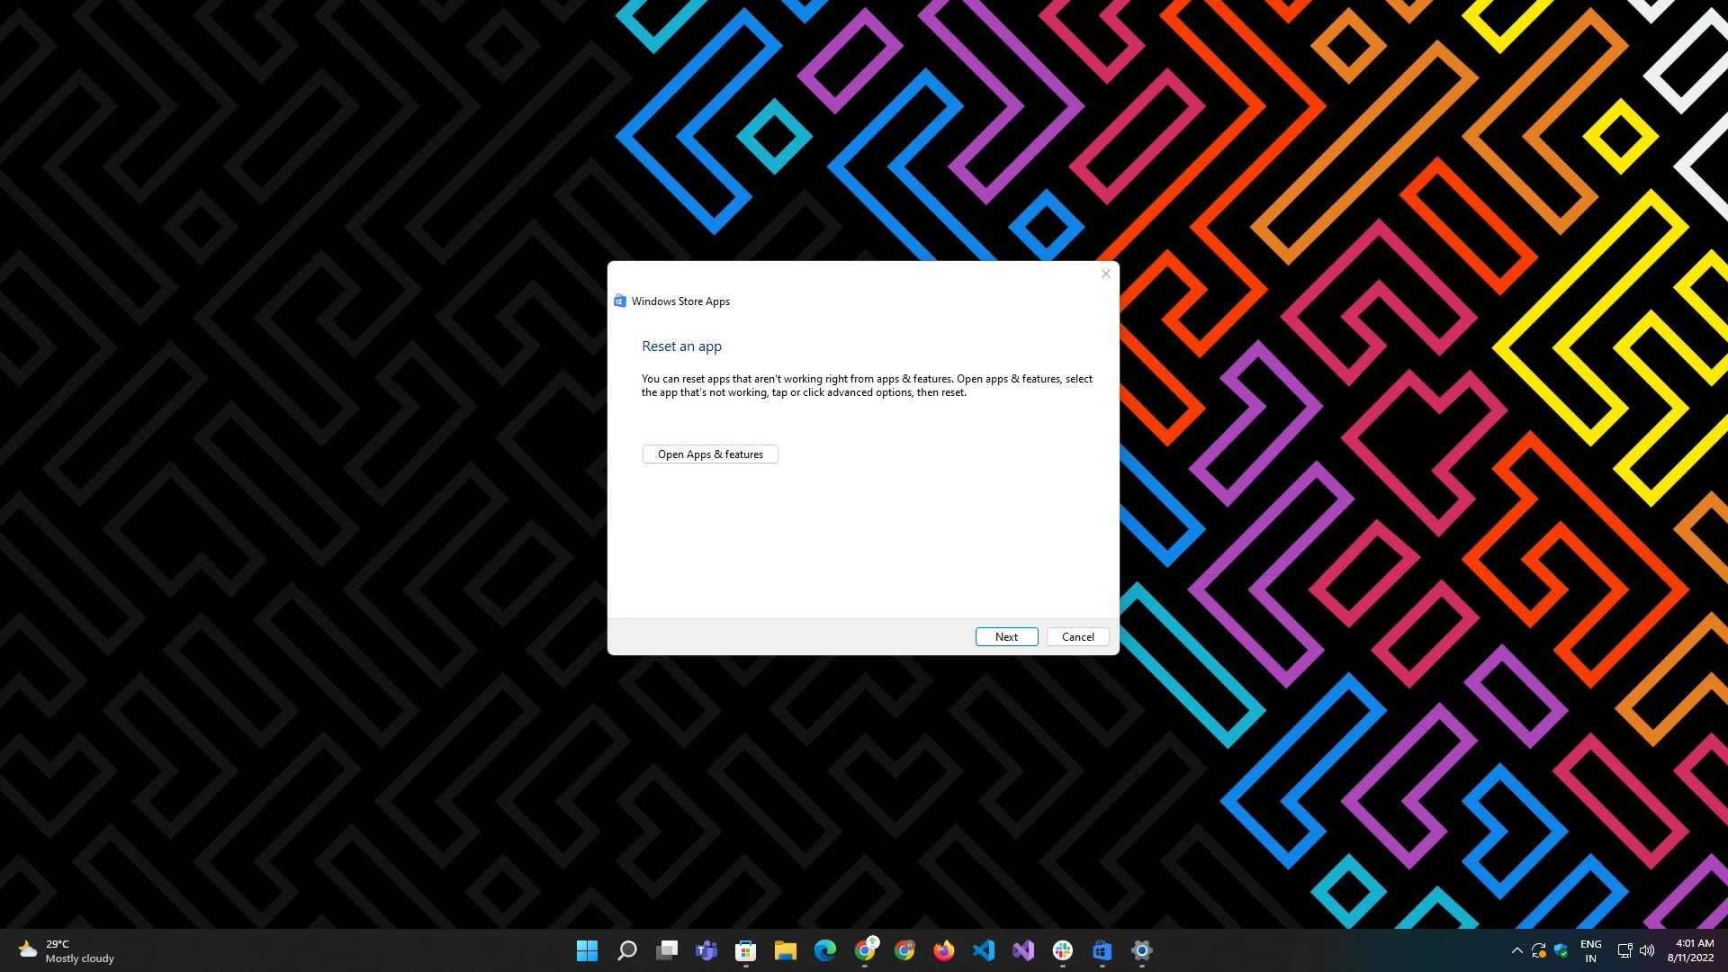This screenshot has height=972, width=1728.
Task: Open File Explorer
Action: click(x=786, y=949)
